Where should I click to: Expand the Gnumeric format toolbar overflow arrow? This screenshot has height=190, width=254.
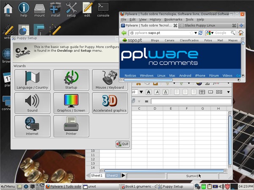click(229, 92)
